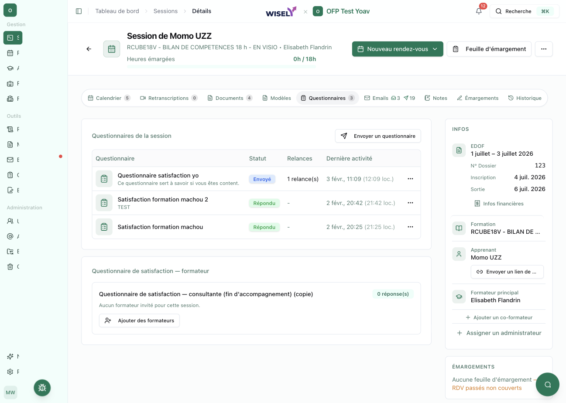Click Ajouter un co-formateur
The height and width of the screenshot is (403, 566).
pyautogui.click(x=499, y=318)
